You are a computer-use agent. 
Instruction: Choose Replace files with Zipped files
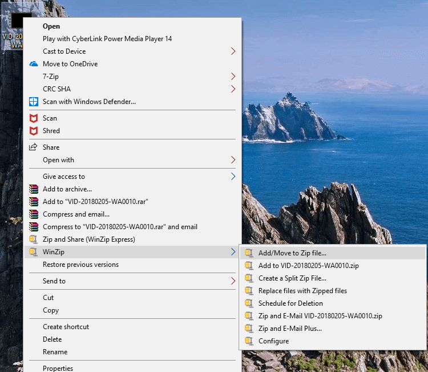coord(302,291)
